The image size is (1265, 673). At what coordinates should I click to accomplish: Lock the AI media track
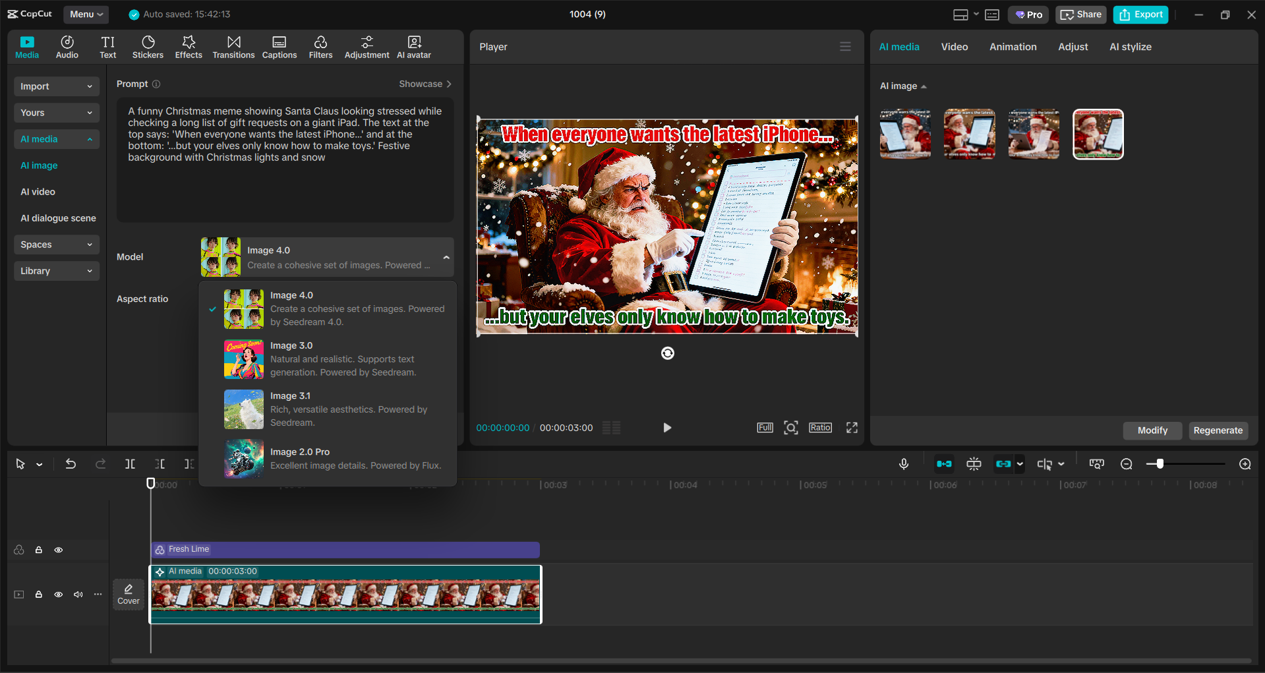(x=39, y=595)
